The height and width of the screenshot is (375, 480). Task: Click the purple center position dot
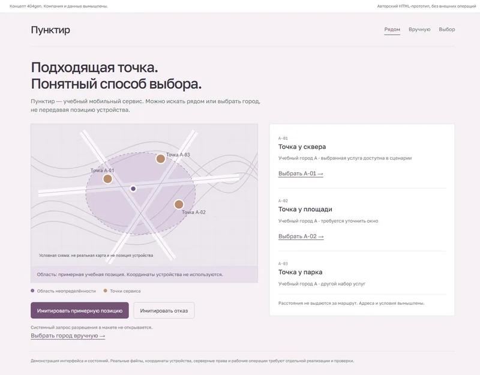pyautogui.click(x=133, y=188)
